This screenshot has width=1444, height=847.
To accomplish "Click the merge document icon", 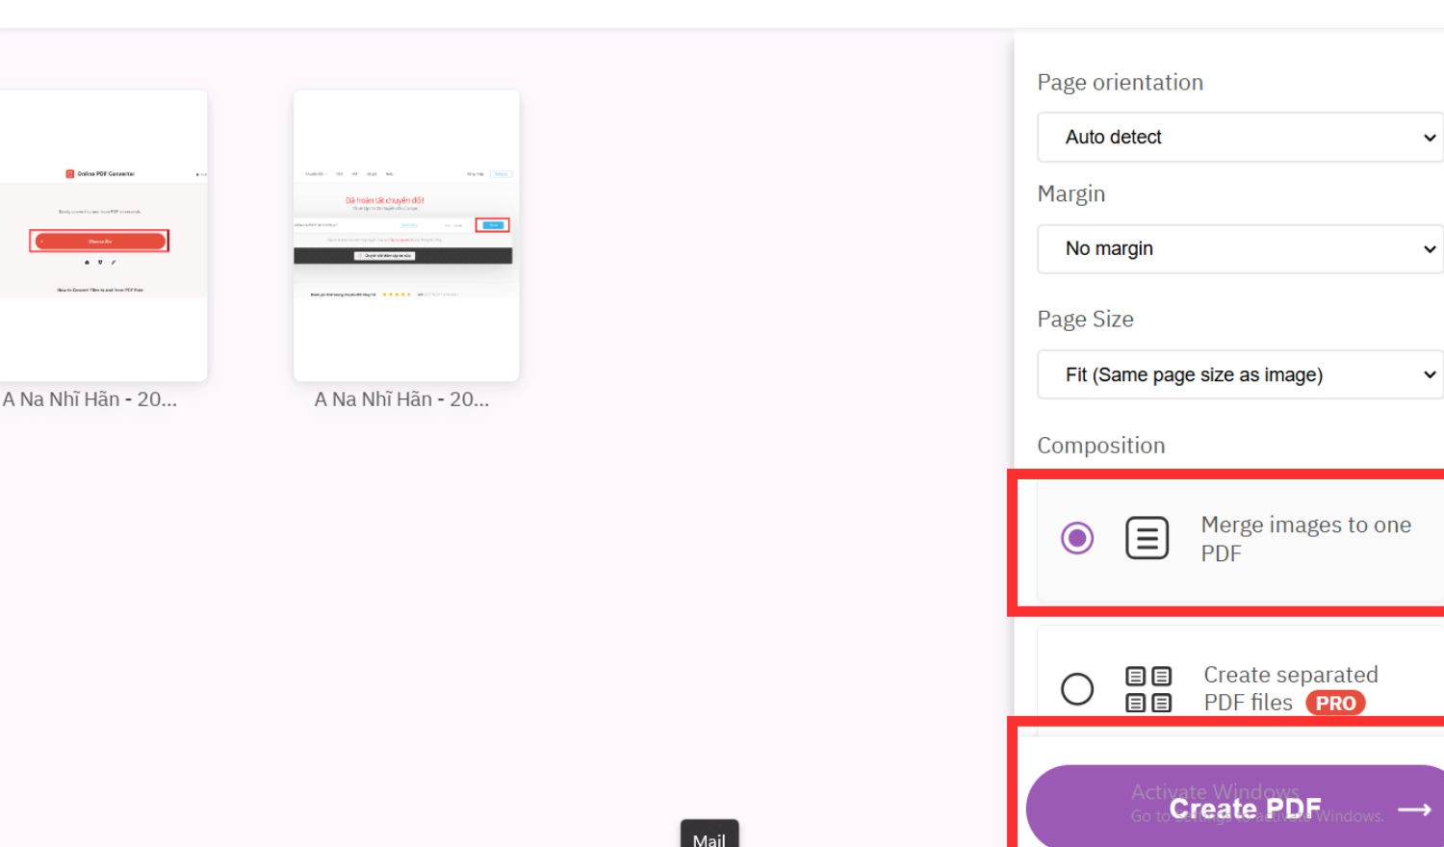I will [1147, 538].
